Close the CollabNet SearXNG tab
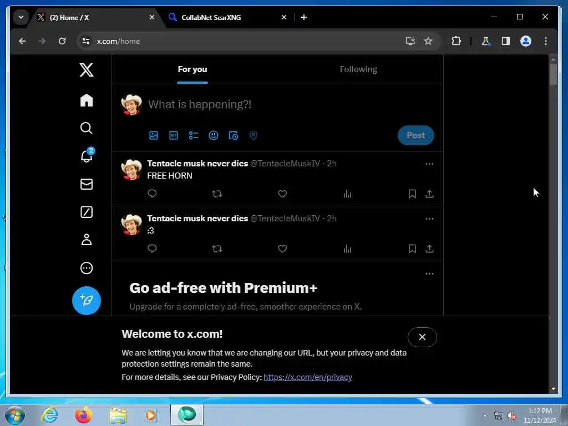Image resolution: width=568 pixels, height=426 pixels. [284, 17]
